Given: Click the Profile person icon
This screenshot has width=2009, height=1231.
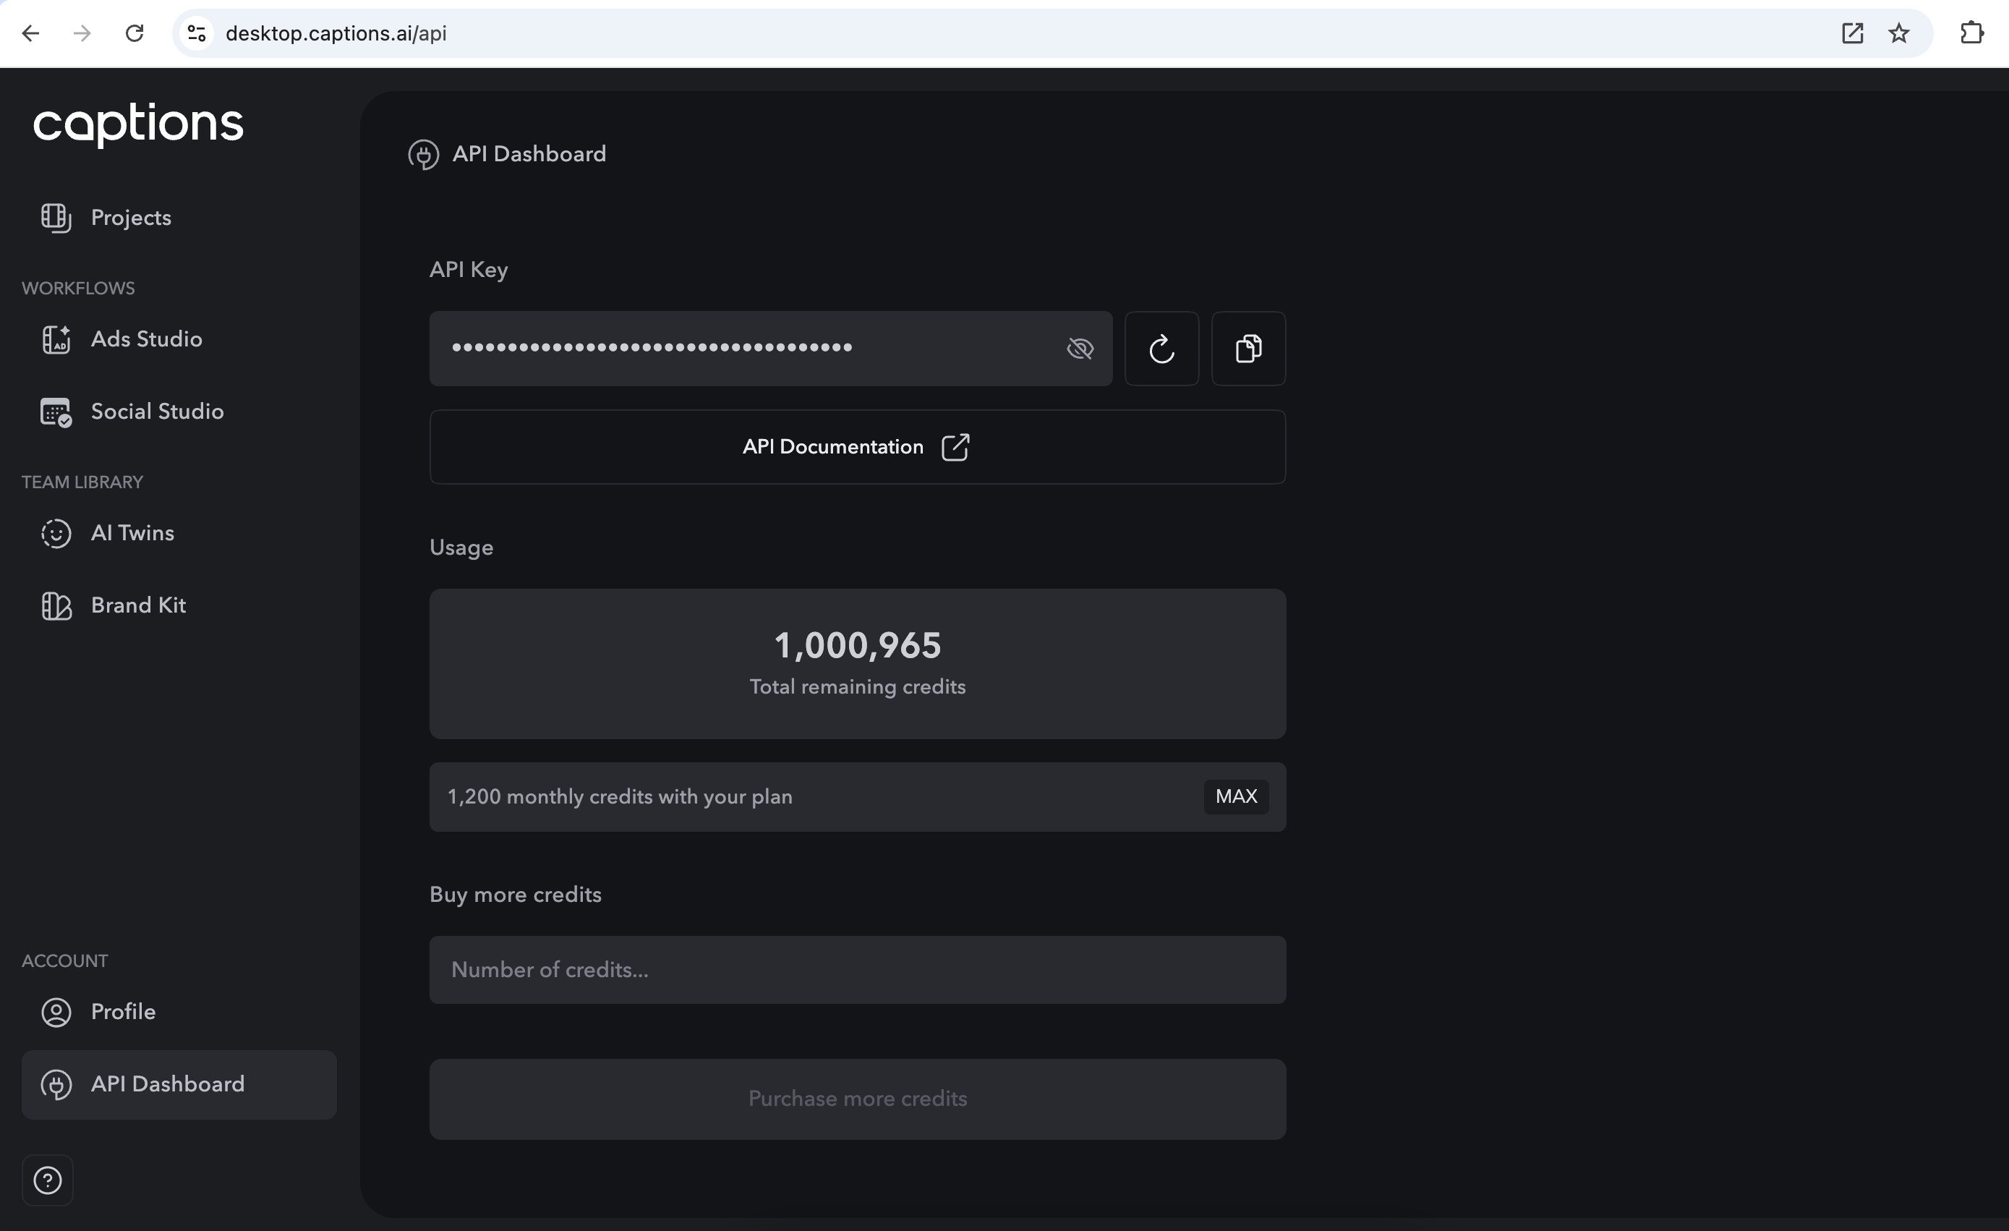Looking at the screenshot, I should tap(56, 1013).
